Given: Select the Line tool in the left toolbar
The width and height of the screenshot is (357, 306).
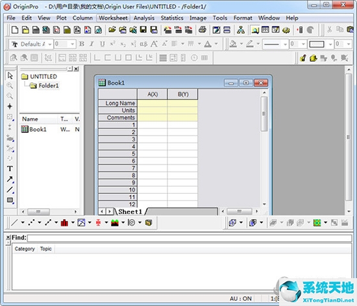Looking at the screenshot, I should click(x=10, y=189).
